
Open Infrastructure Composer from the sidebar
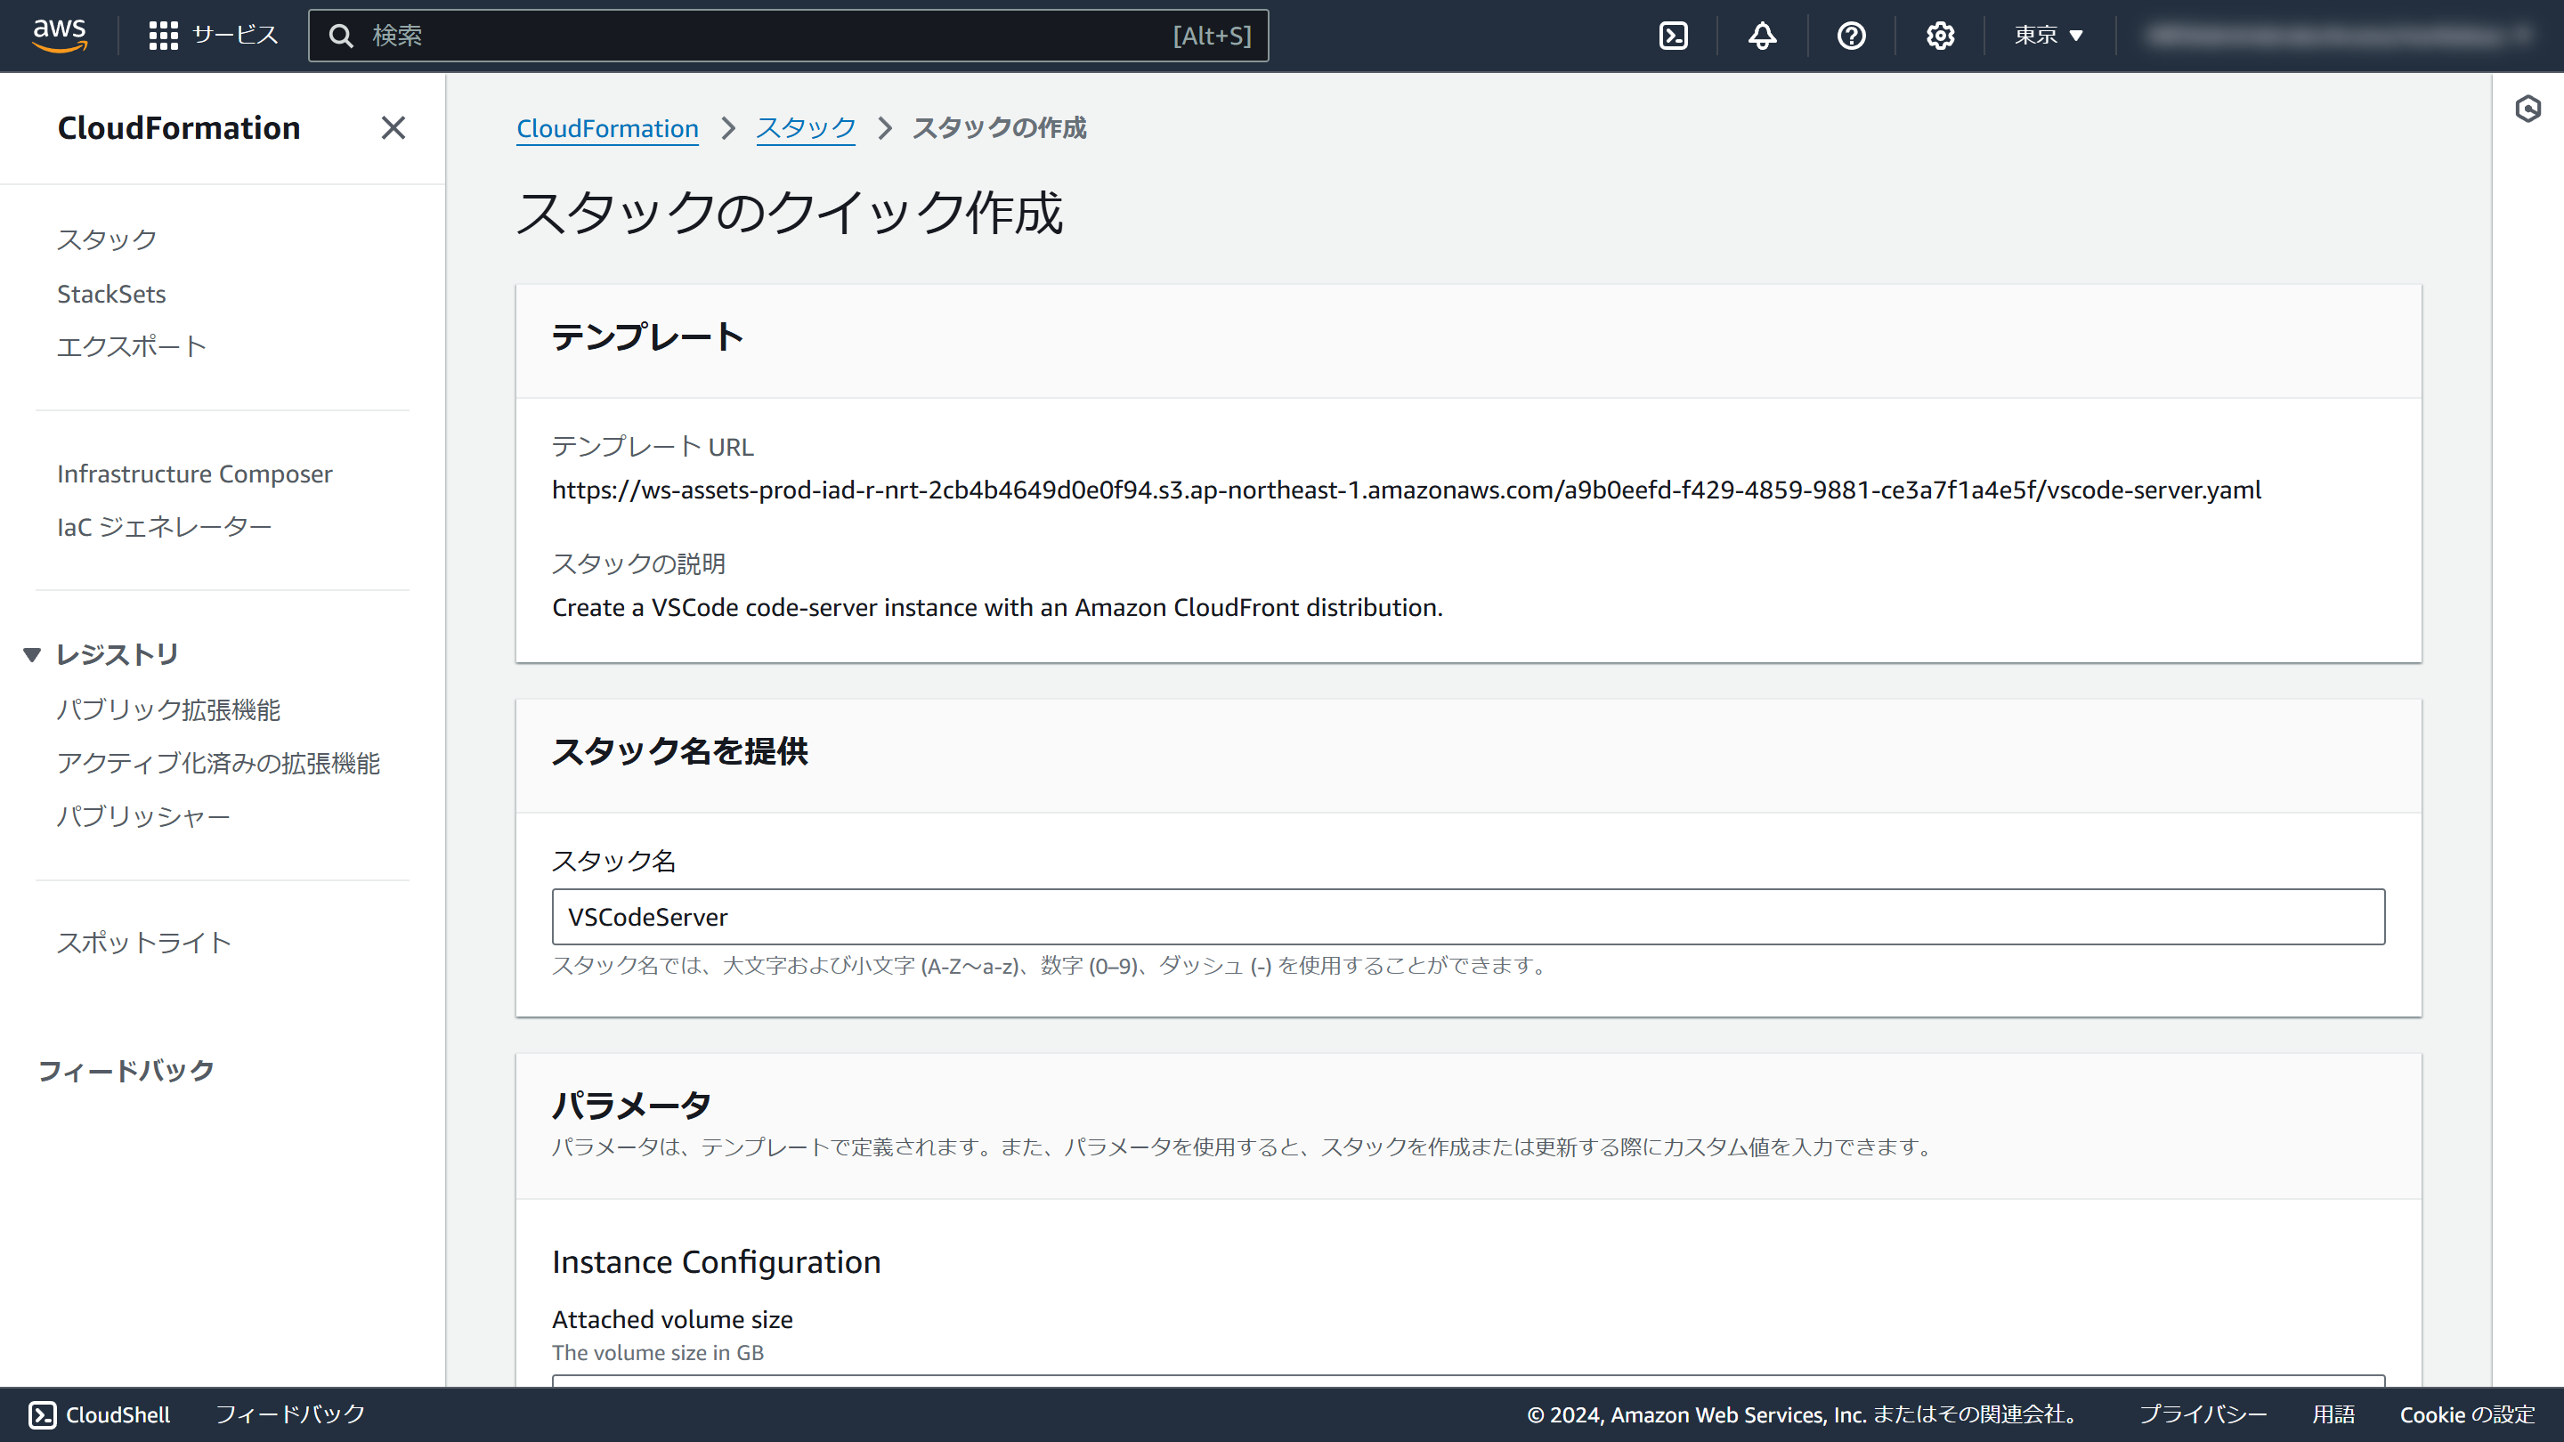point(194,474)
